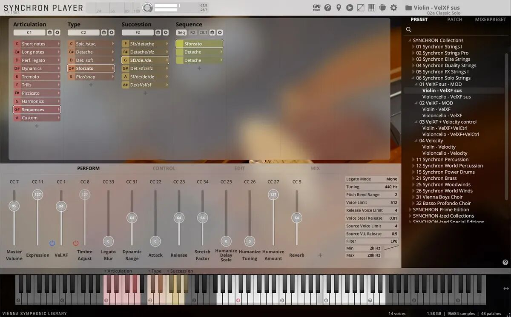The image size is (511, 317).
Task: Click the CPU chip icon in toolbar
Action: [x=382, y=8]
